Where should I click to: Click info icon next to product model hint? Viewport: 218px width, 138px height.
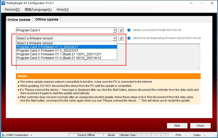pos(129,30)
